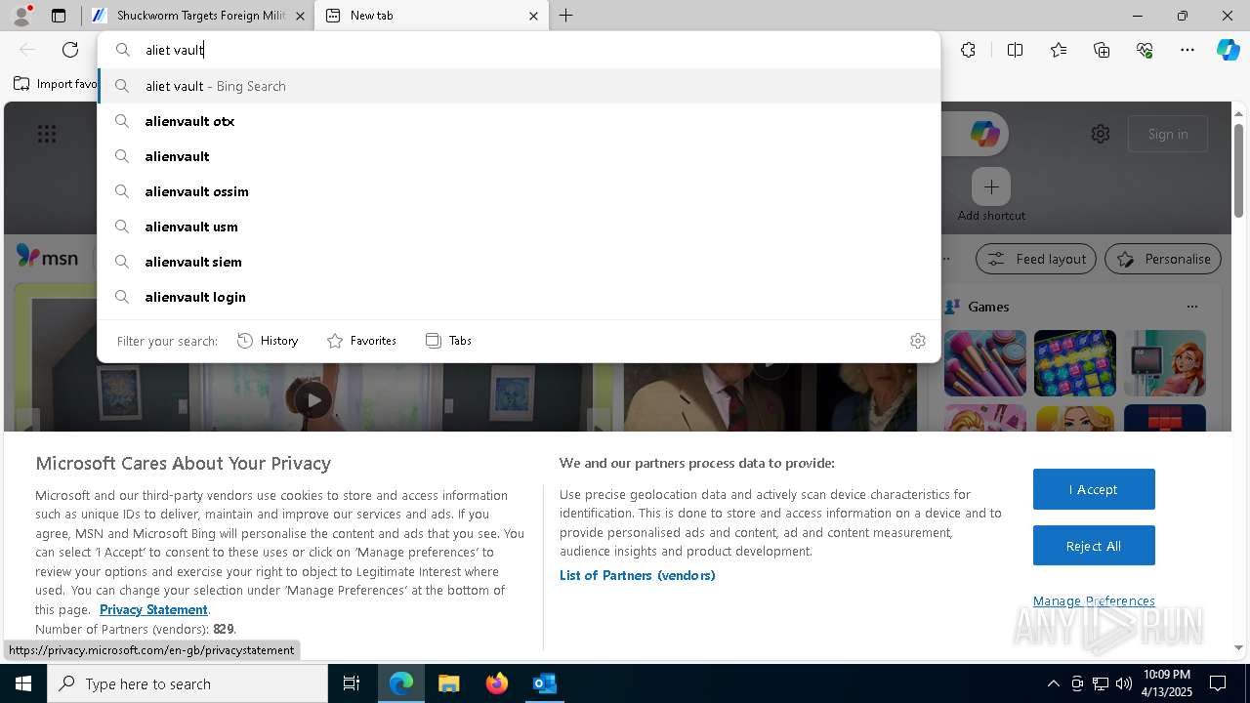The height and width of the screenshot is (703, 1250).
Task: Open the Privacy Statement link
Action: pyautogui.click(x=153, y=609)
